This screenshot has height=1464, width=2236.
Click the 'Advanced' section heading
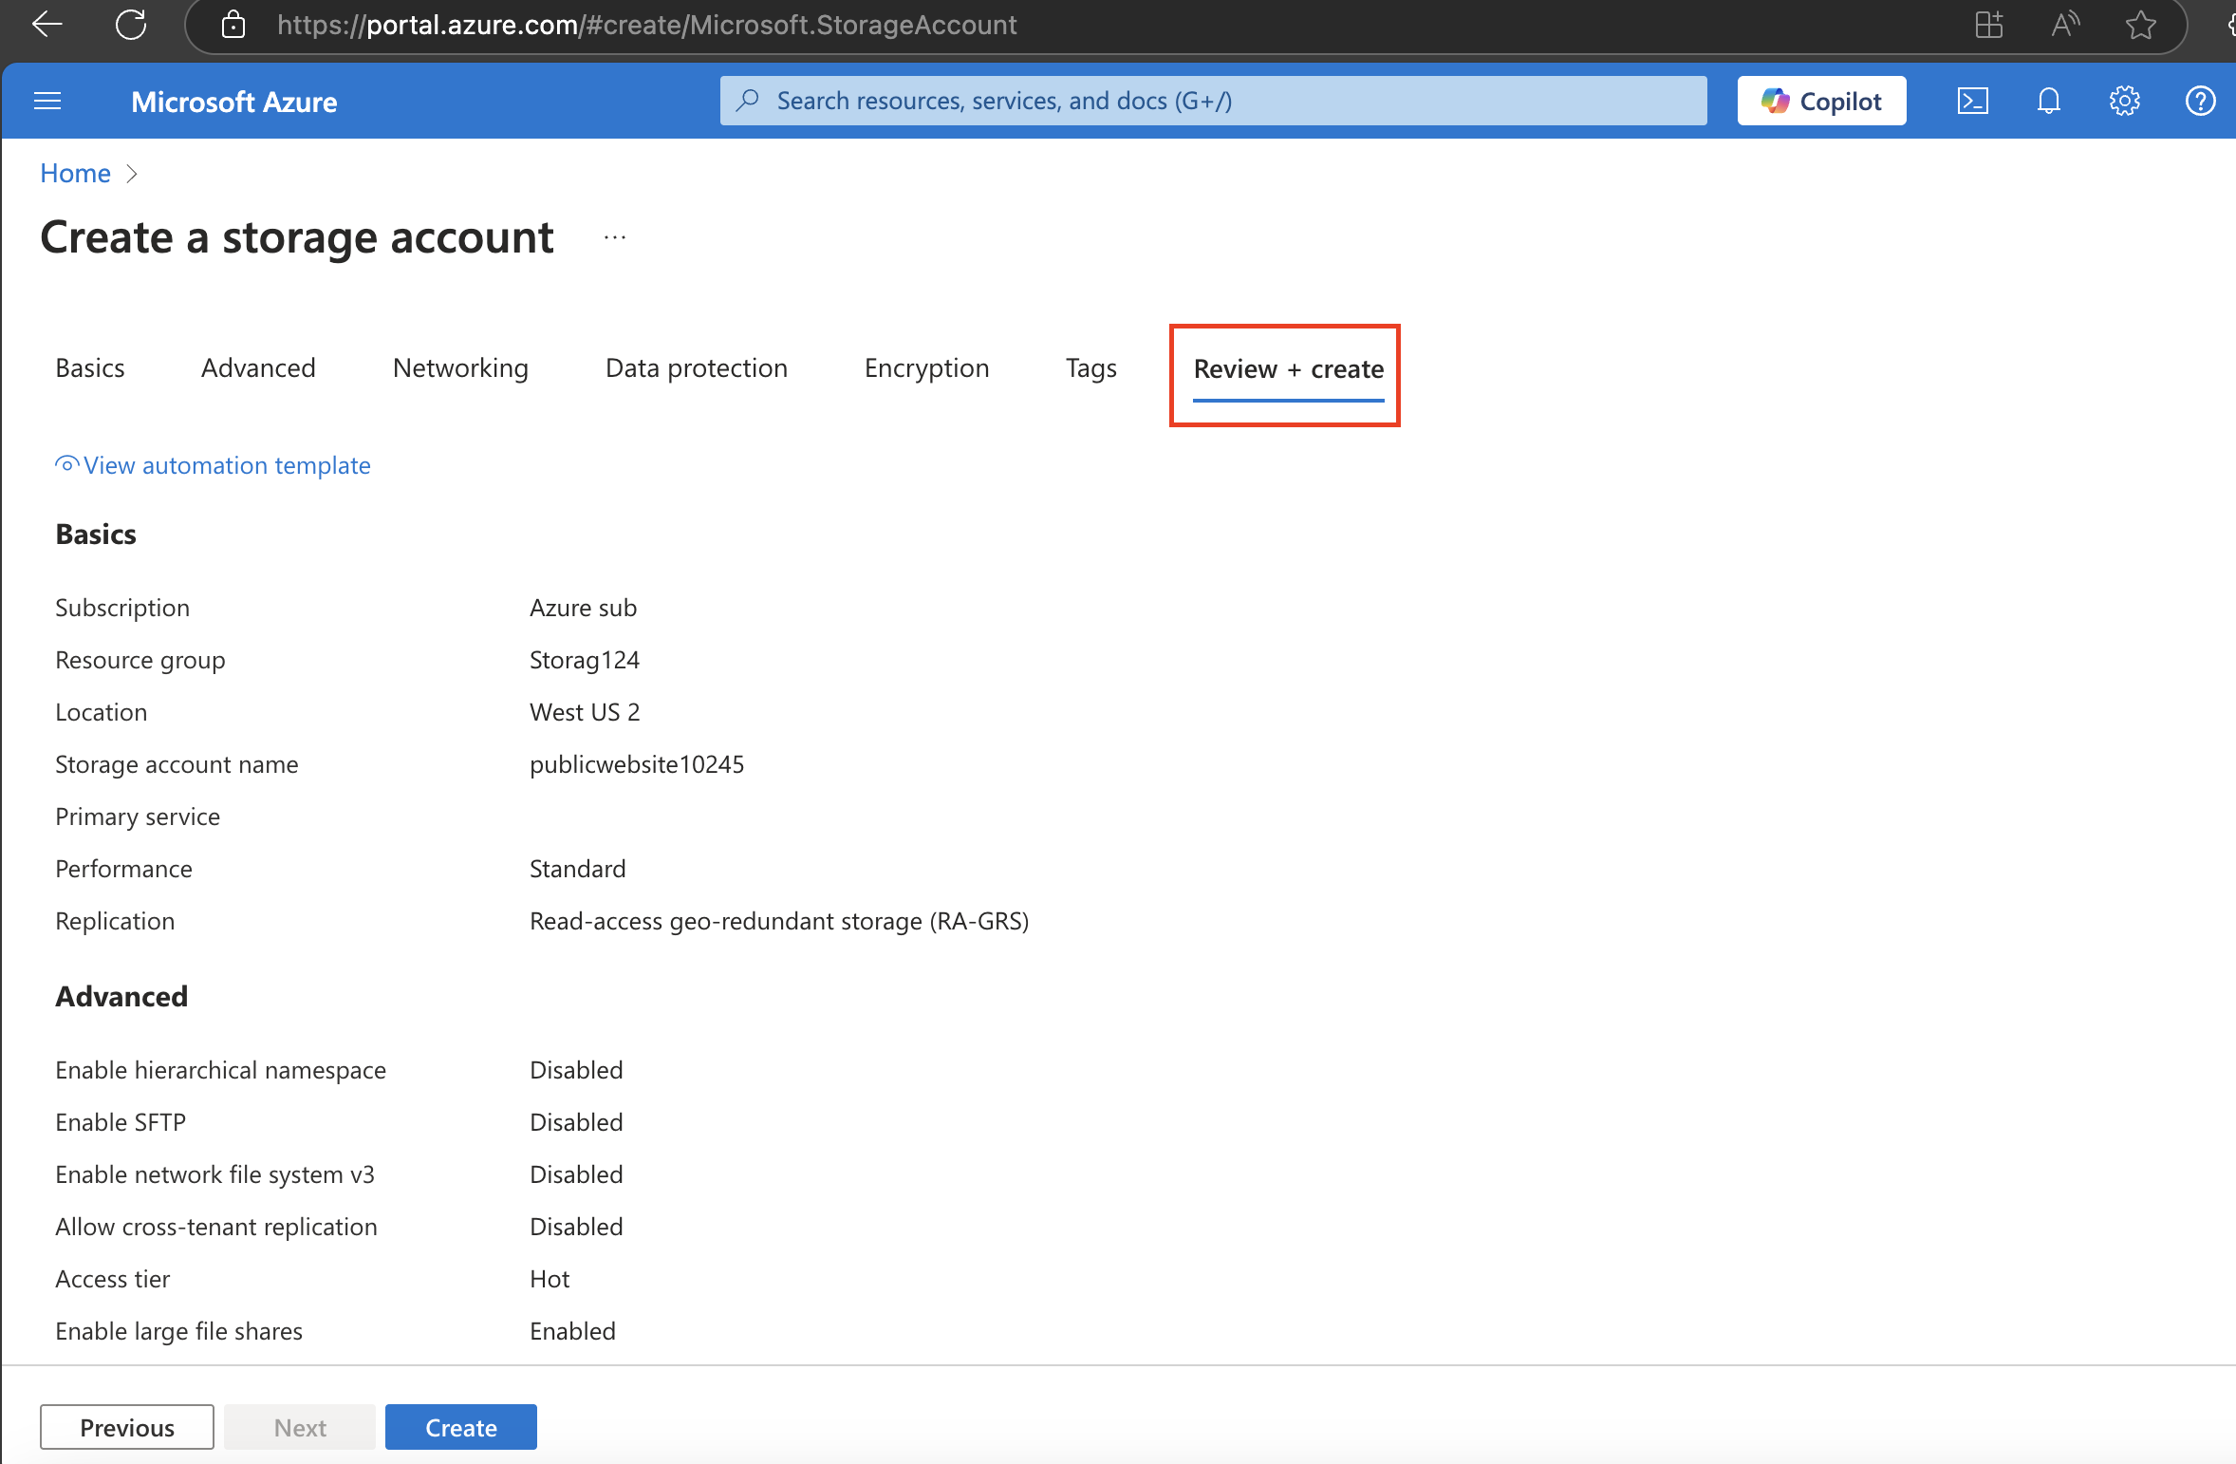click(121, 997)
